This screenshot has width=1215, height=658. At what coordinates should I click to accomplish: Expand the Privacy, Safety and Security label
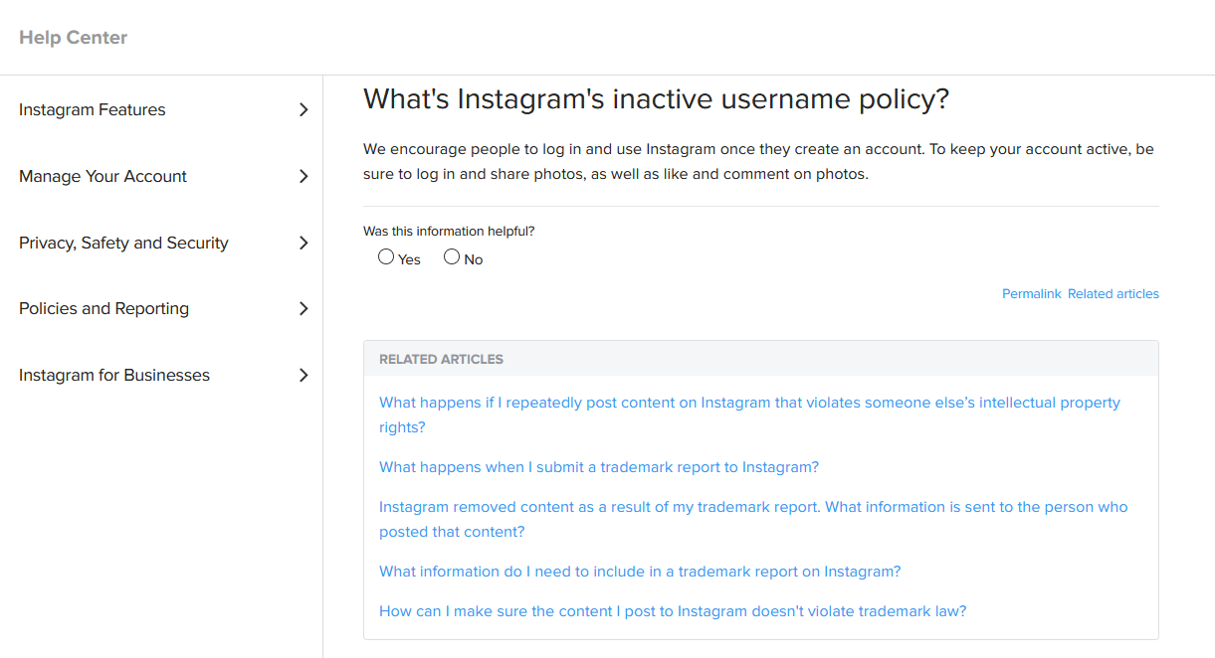click(123, 244)
